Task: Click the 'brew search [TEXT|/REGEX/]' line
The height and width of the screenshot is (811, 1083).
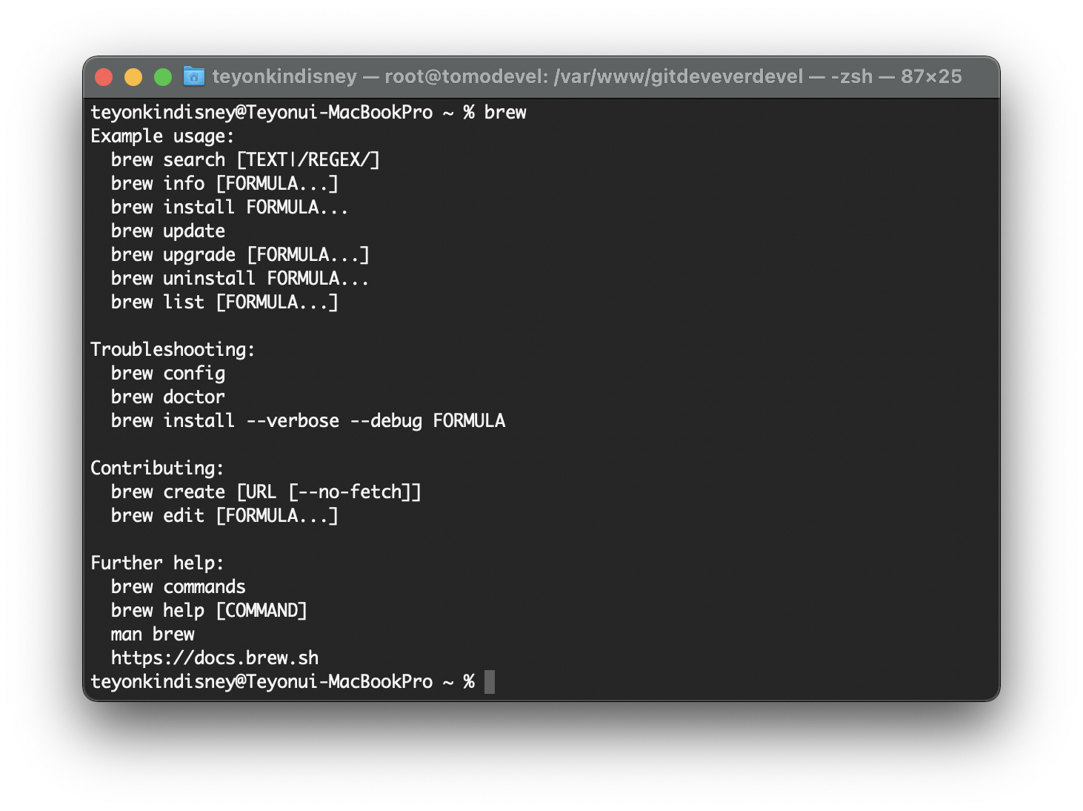Action: [x=245, y=159]
